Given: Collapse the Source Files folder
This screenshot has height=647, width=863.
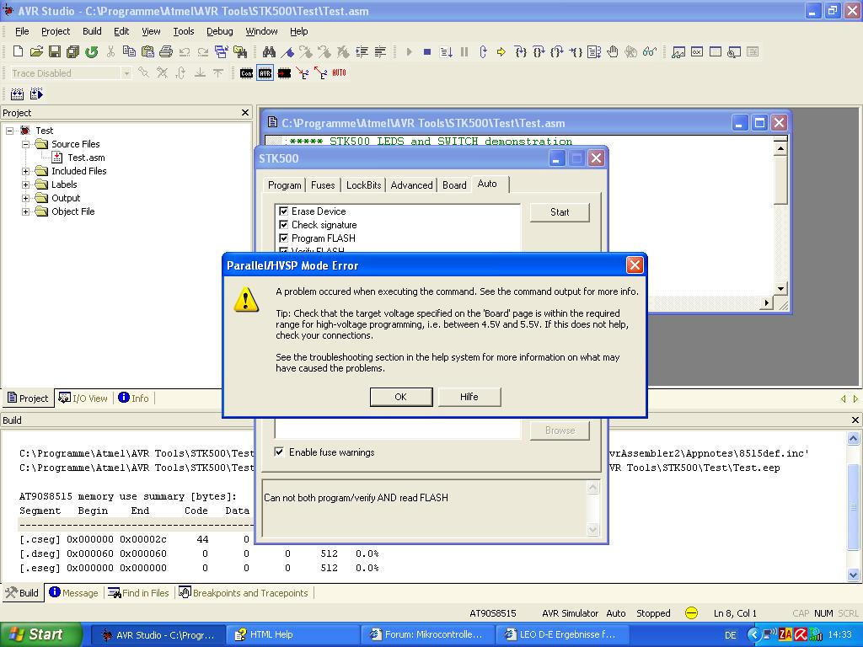Looking at the screenshot, I should tap(25, 144).
